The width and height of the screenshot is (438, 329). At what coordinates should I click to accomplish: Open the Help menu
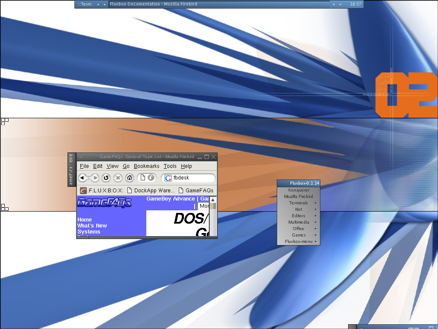point(186,166)
